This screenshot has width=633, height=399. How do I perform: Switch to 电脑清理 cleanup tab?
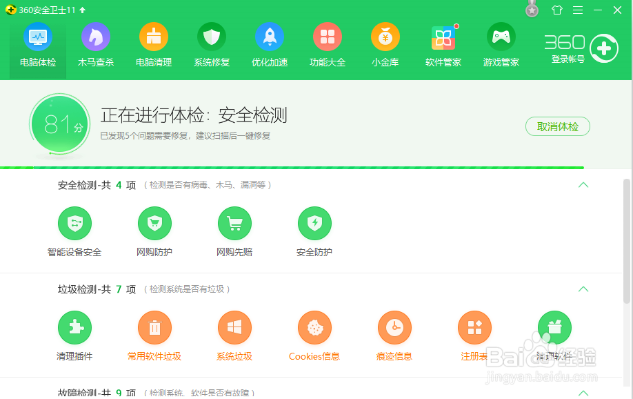pyautogui.click(x=154, y=45)
